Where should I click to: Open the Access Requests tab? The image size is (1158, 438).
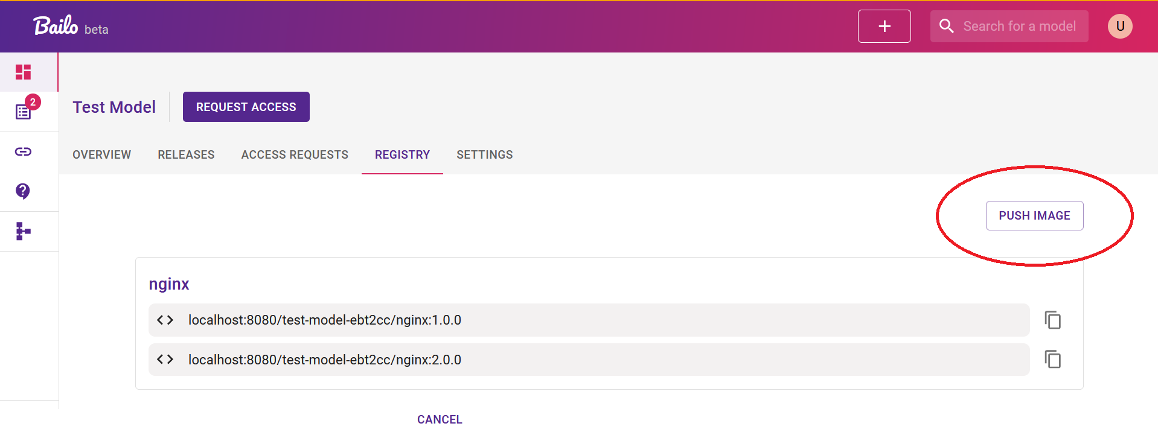[x=295, y=154]
